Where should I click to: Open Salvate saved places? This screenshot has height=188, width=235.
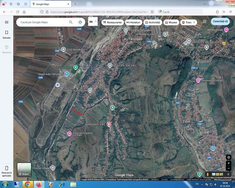[x=6, y=34]
